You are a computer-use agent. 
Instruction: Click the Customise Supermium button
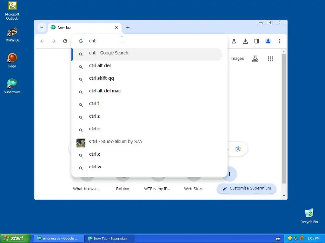[x=246, y=189]
